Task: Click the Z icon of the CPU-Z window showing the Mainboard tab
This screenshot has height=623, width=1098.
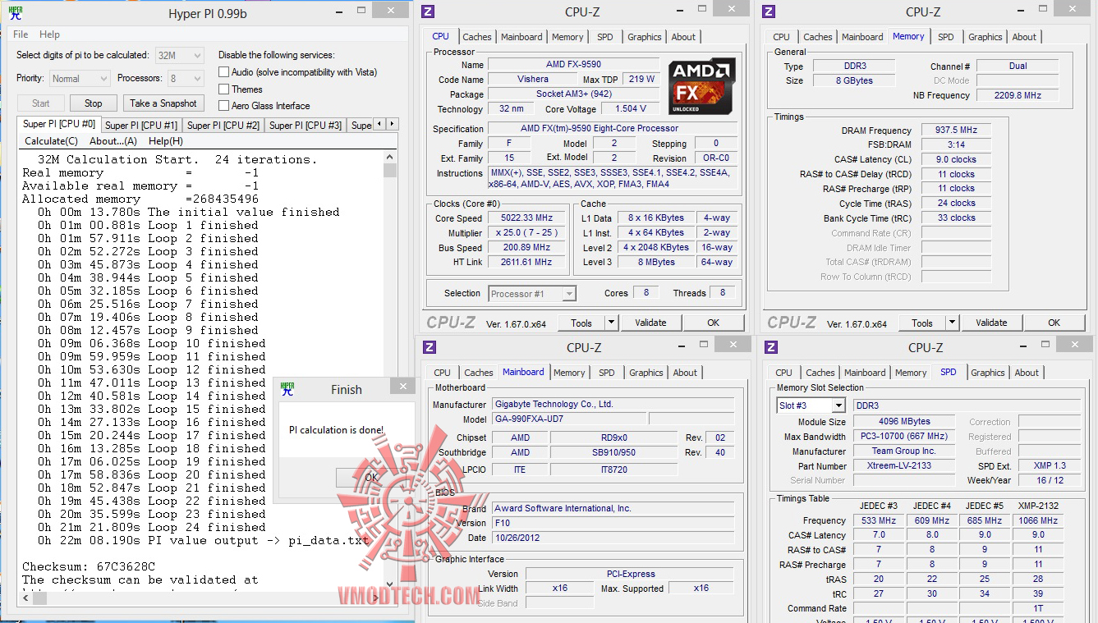Action: pyautogui.click(x=429, y=347)
